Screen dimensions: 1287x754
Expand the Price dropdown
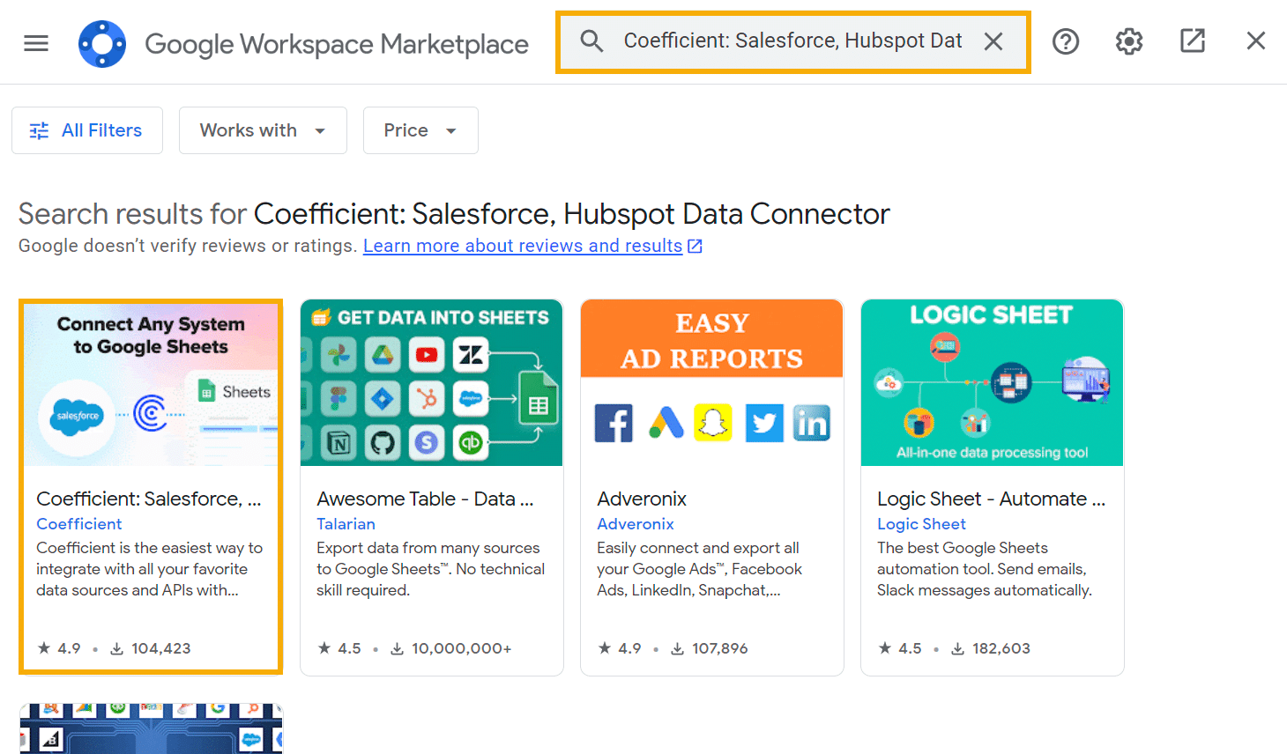click(420, 130)
